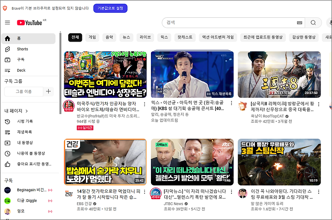Open Shorts in the sidebar
Viewport: 332px width, 220px height.
(x=28, y=49)
